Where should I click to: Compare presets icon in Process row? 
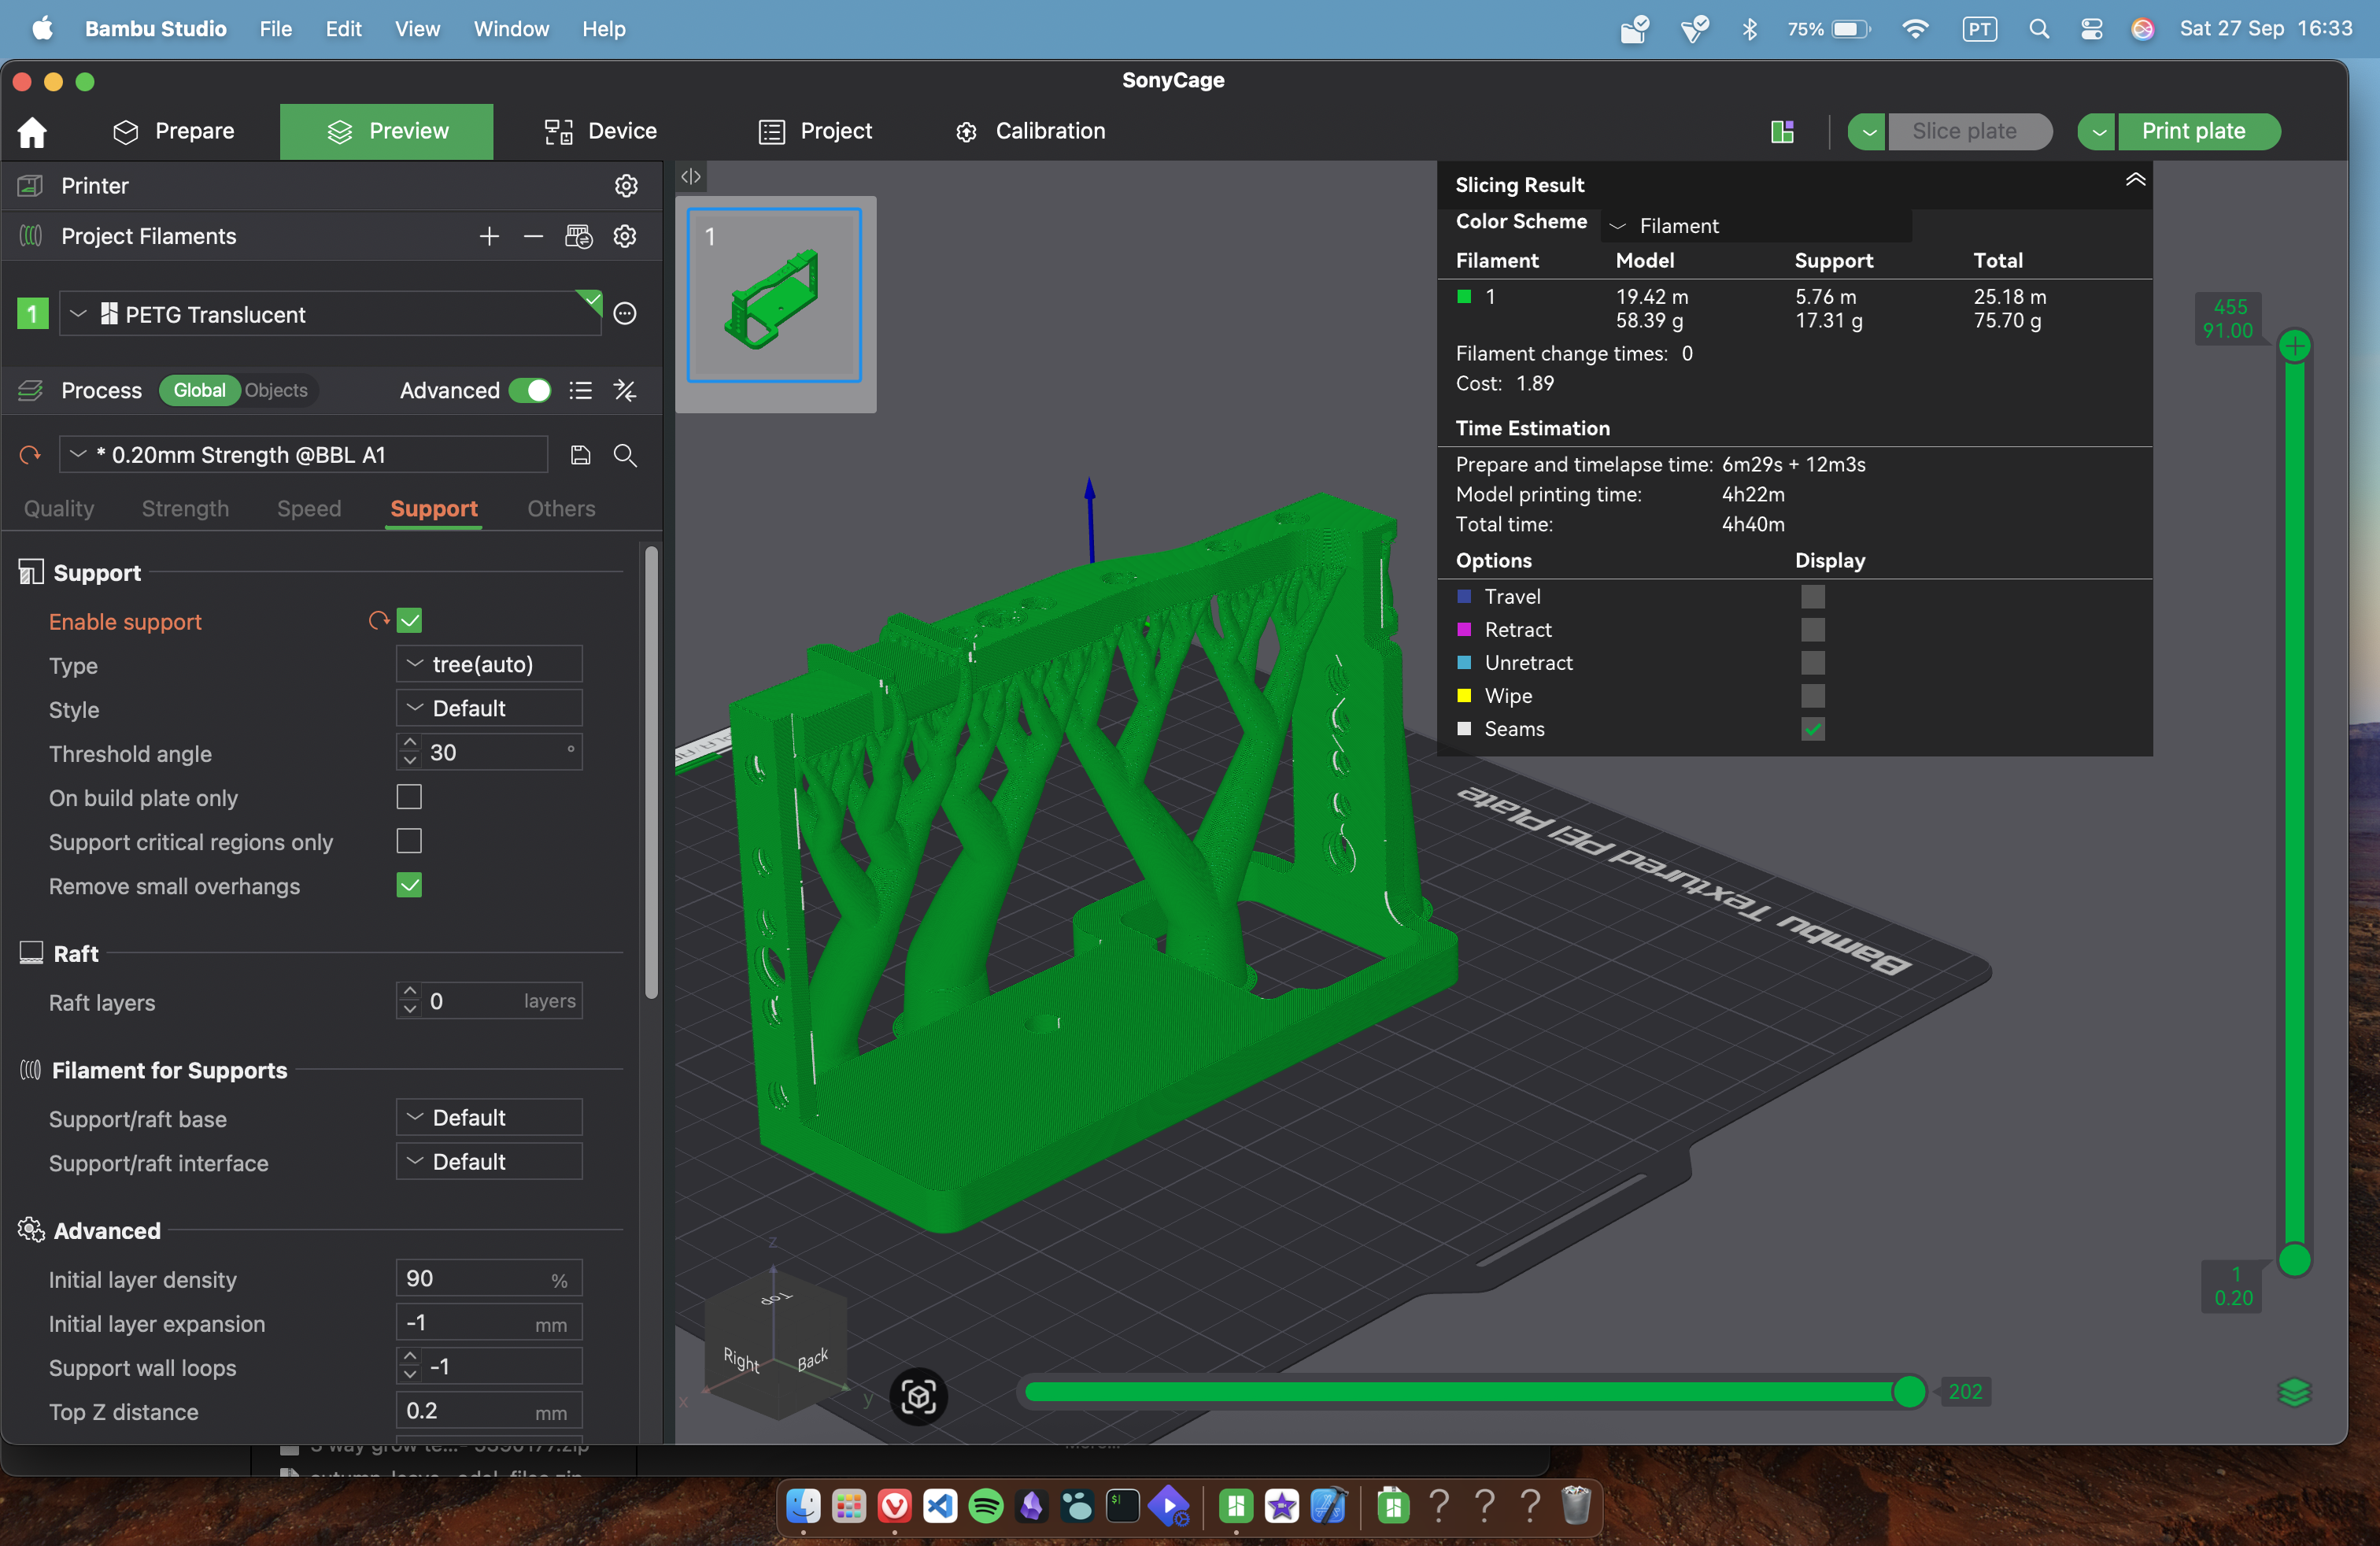(x=625, y=390)
